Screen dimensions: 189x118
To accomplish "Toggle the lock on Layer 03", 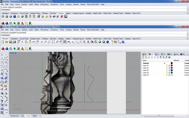I will click(169, 70).
